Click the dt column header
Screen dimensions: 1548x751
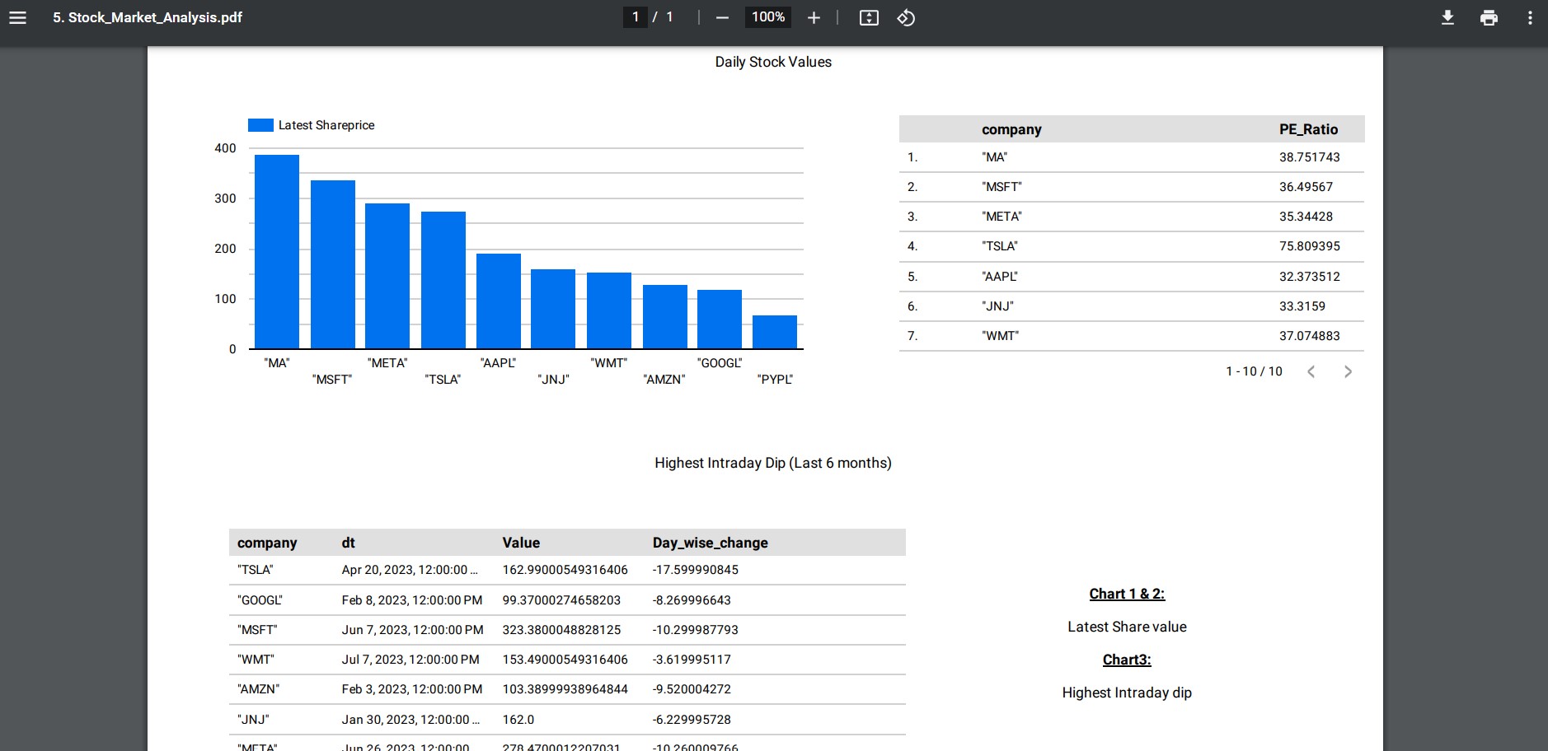tap(348, 543)
